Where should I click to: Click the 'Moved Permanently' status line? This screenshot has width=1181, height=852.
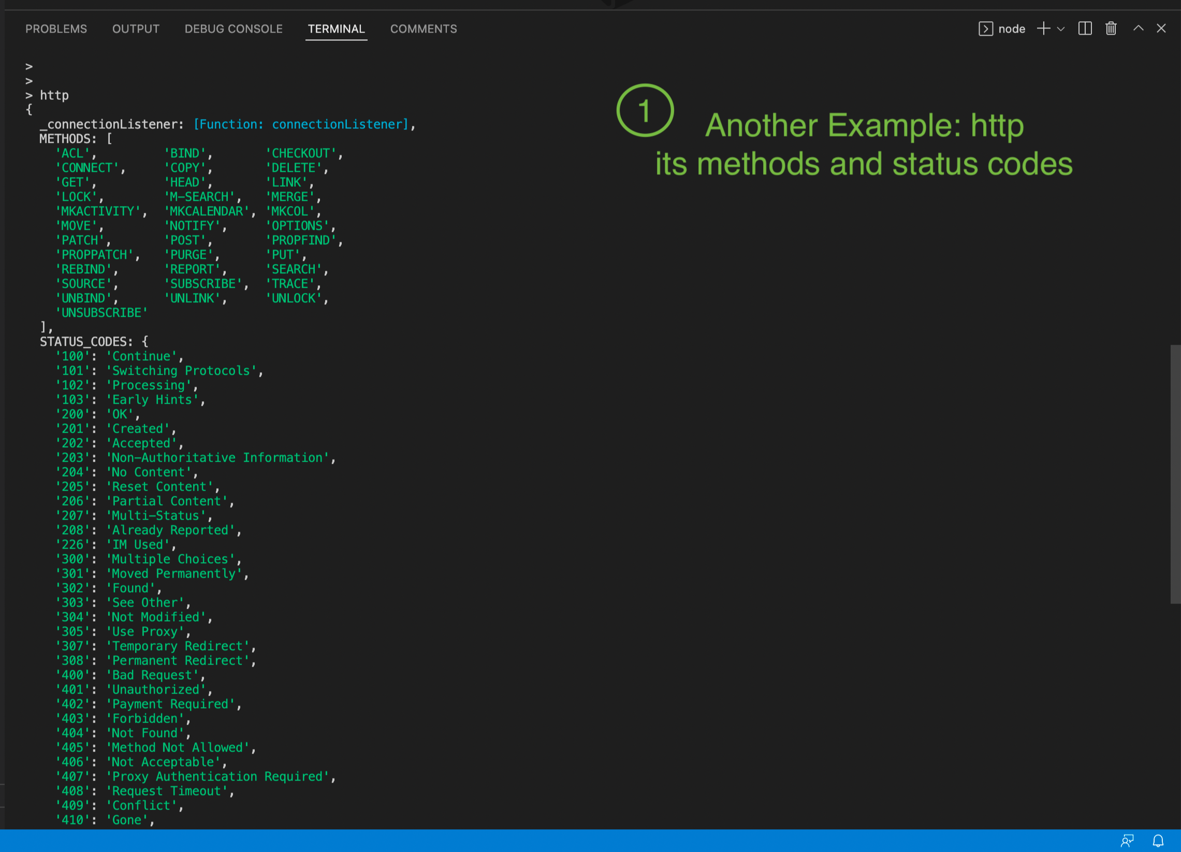pos(152,574)
